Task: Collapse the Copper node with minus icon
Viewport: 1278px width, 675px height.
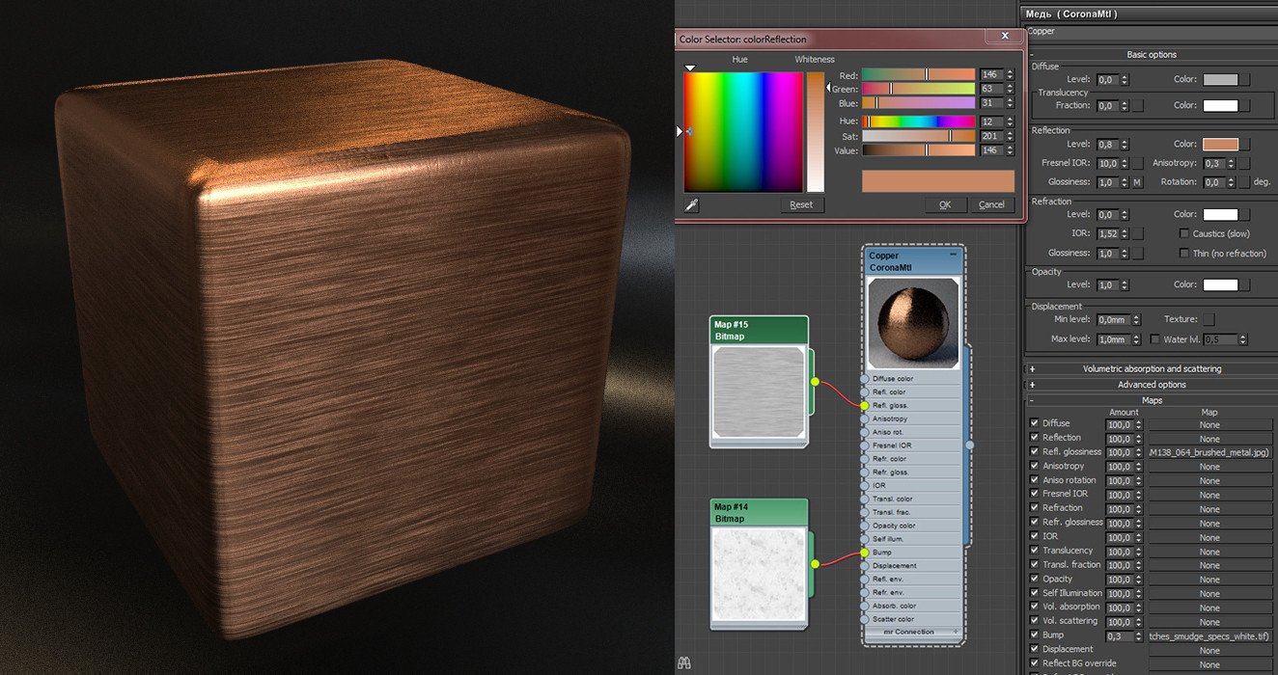Action: click(953, 256)
